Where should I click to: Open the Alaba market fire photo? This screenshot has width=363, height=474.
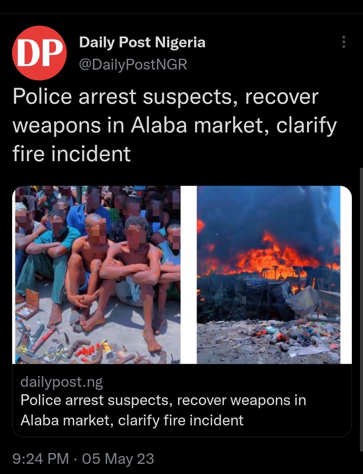tap(268, 274)
